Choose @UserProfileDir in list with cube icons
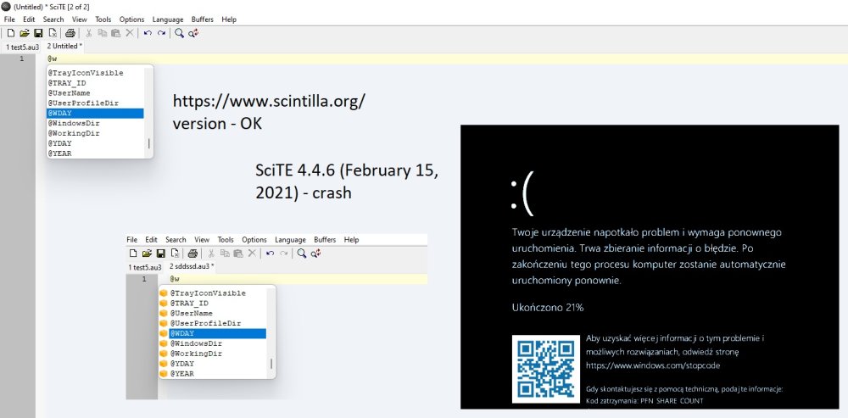 click(x=217, y=323)
